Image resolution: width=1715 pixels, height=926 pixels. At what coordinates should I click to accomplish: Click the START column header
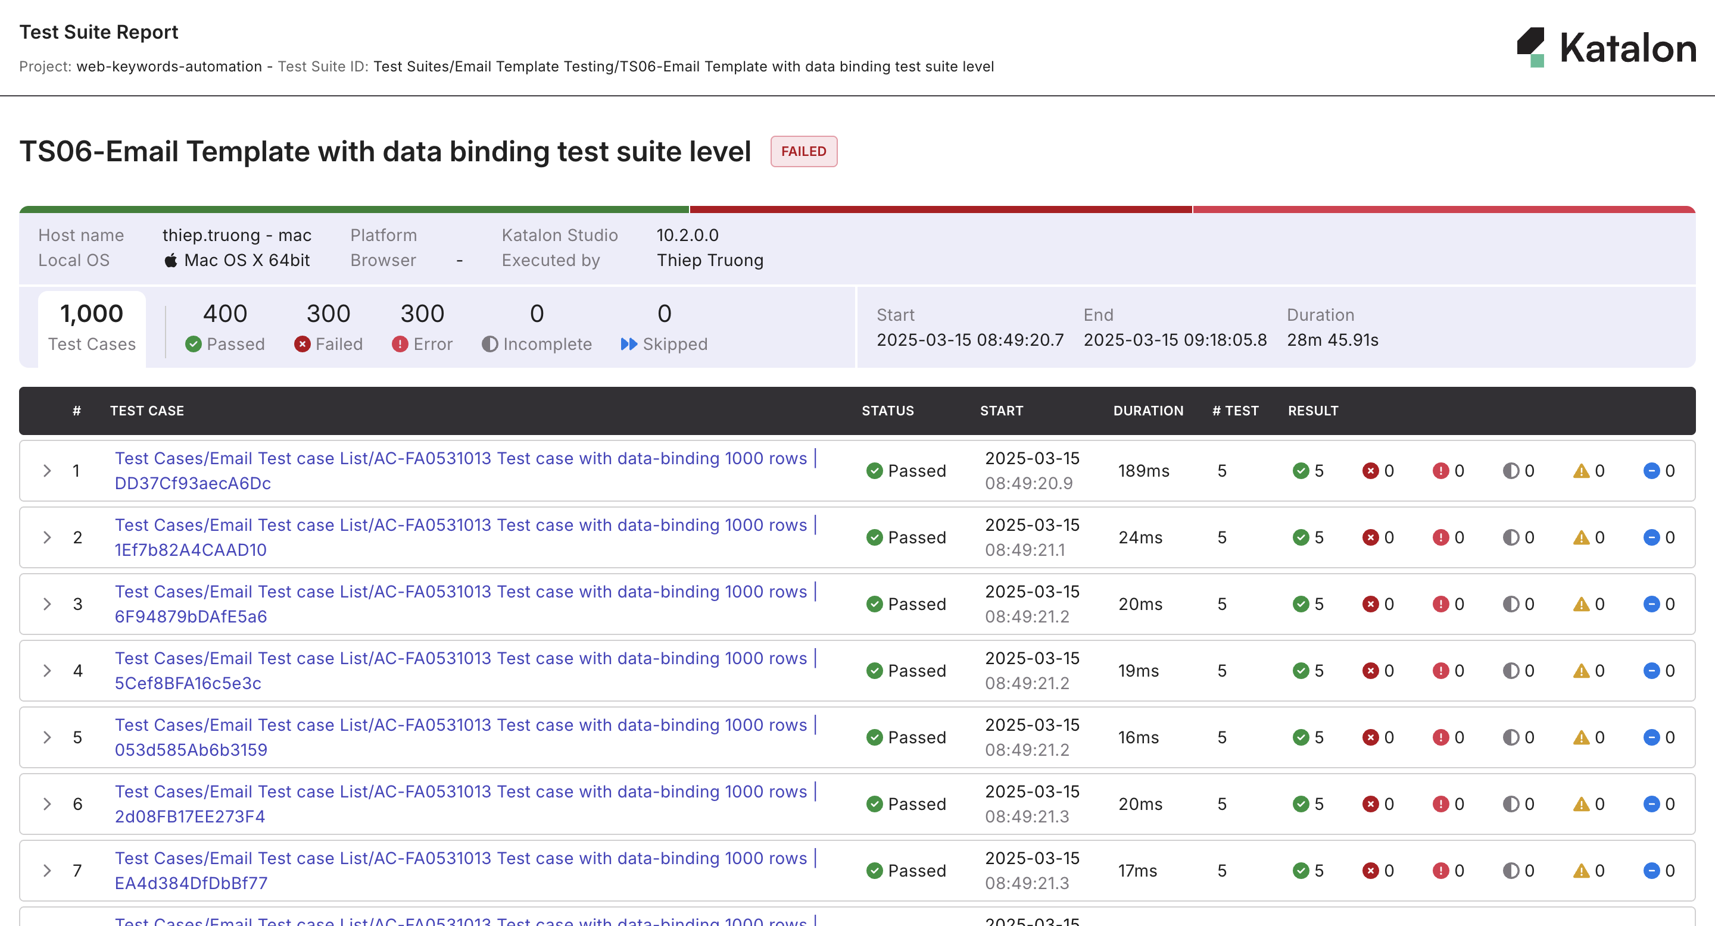click(1001, 411)
